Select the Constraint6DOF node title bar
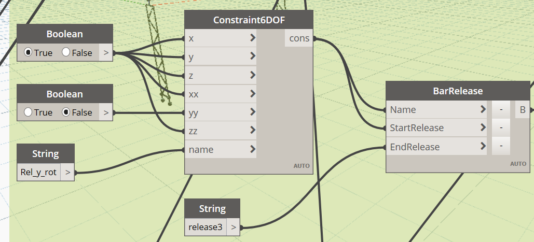 (x=249, y=20)
